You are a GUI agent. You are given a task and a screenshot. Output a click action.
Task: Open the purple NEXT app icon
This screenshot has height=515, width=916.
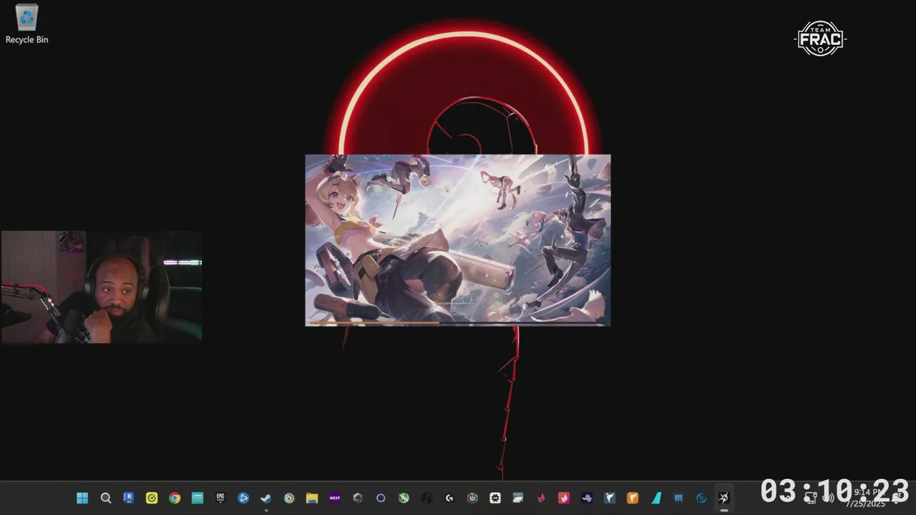(x=335, y=498)
